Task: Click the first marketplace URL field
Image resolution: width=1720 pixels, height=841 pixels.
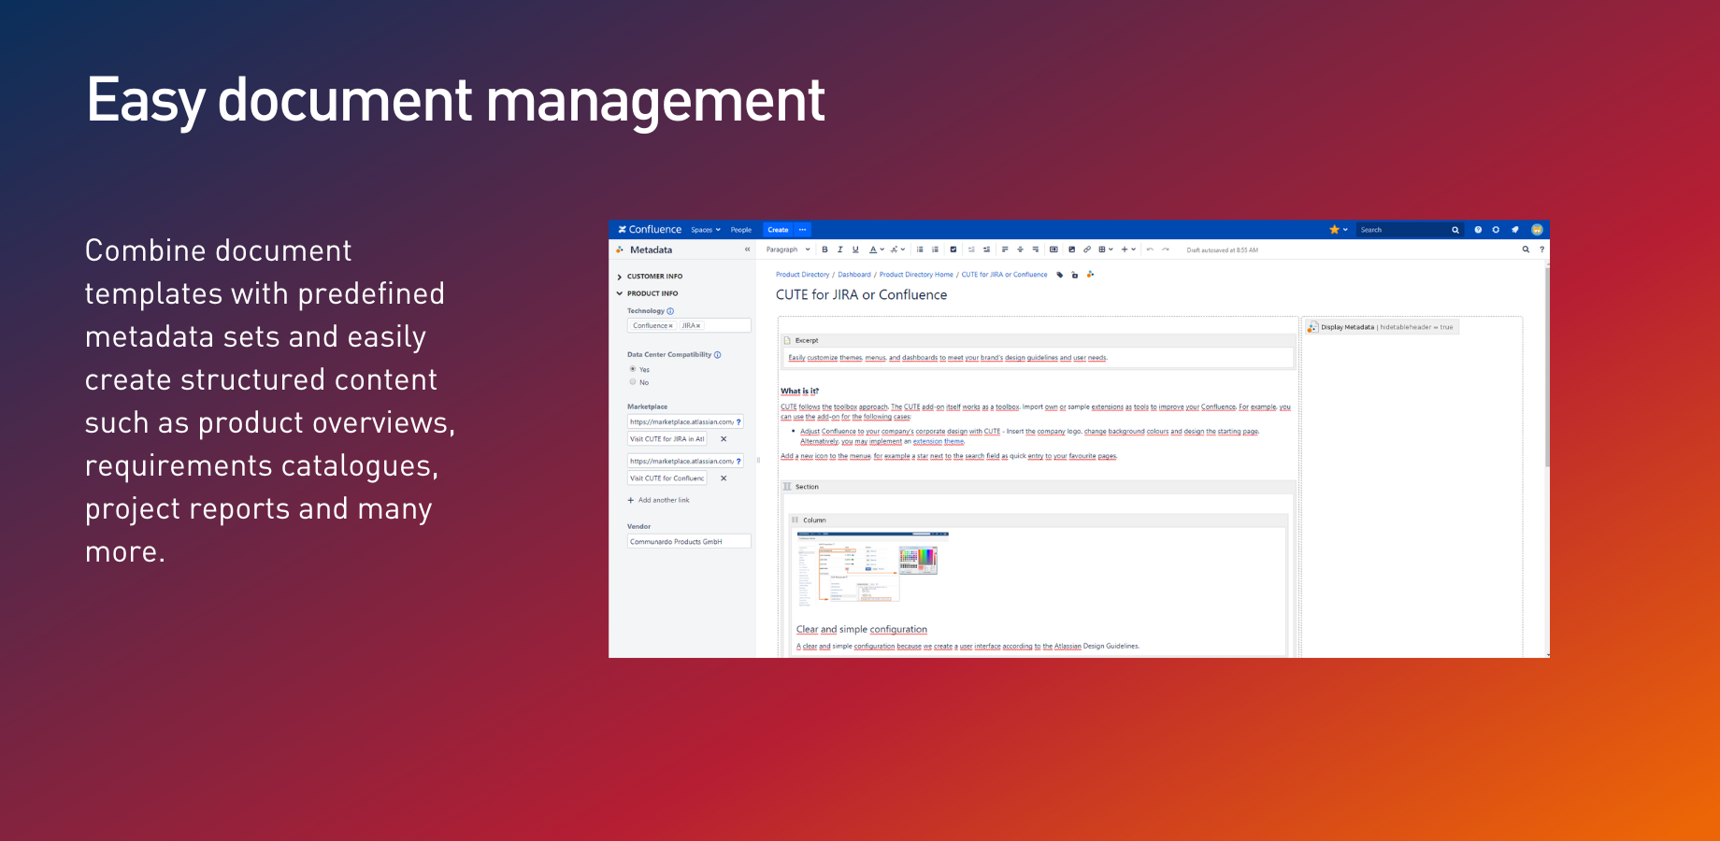Action: (685, 421)
